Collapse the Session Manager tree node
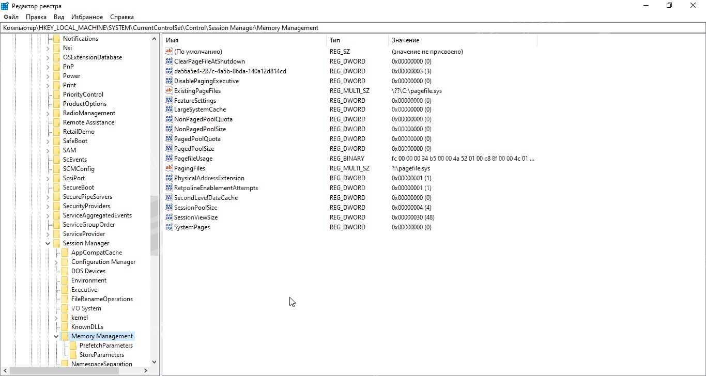 (48, 243)
